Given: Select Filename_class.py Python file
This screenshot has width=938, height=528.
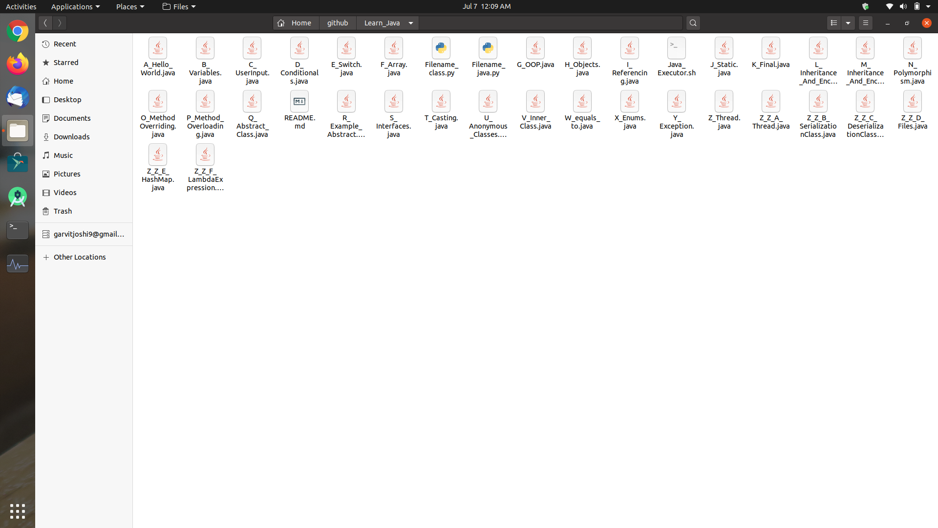Looking at the screenshot, I should point(441,48).
